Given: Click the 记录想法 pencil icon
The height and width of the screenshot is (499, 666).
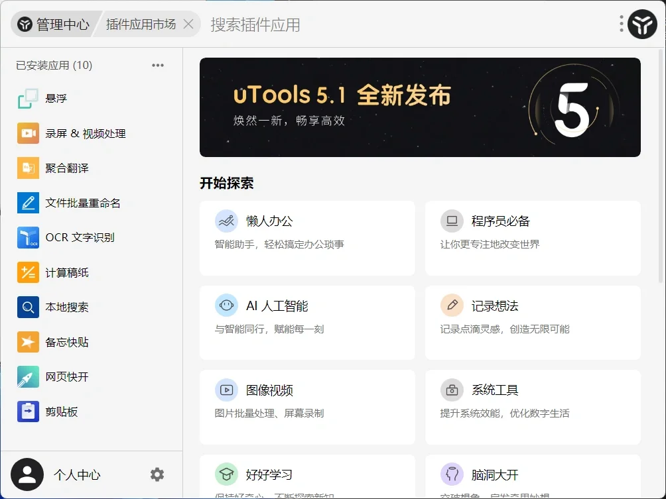Looking at the screenshot, I should click(x=452, y=305).
